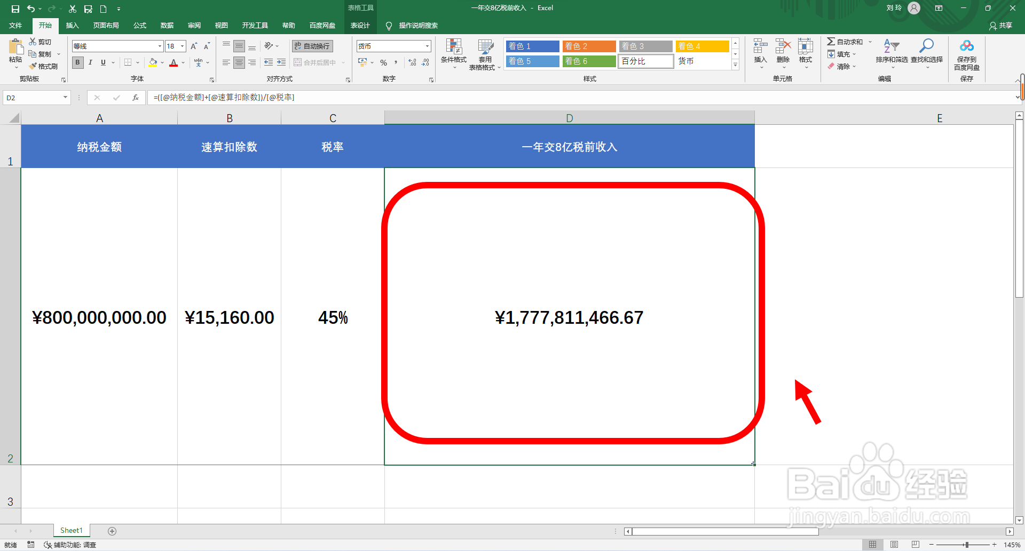1025x551 pixels.
Task: Apply the Accent 6 (着色 6) green style
Action: [x=589, y=61]
